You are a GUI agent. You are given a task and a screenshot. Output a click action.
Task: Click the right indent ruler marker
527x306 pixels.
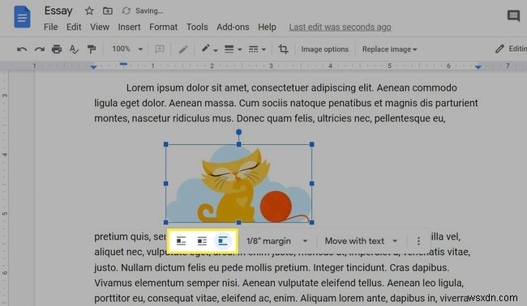(x=478, y=67)
